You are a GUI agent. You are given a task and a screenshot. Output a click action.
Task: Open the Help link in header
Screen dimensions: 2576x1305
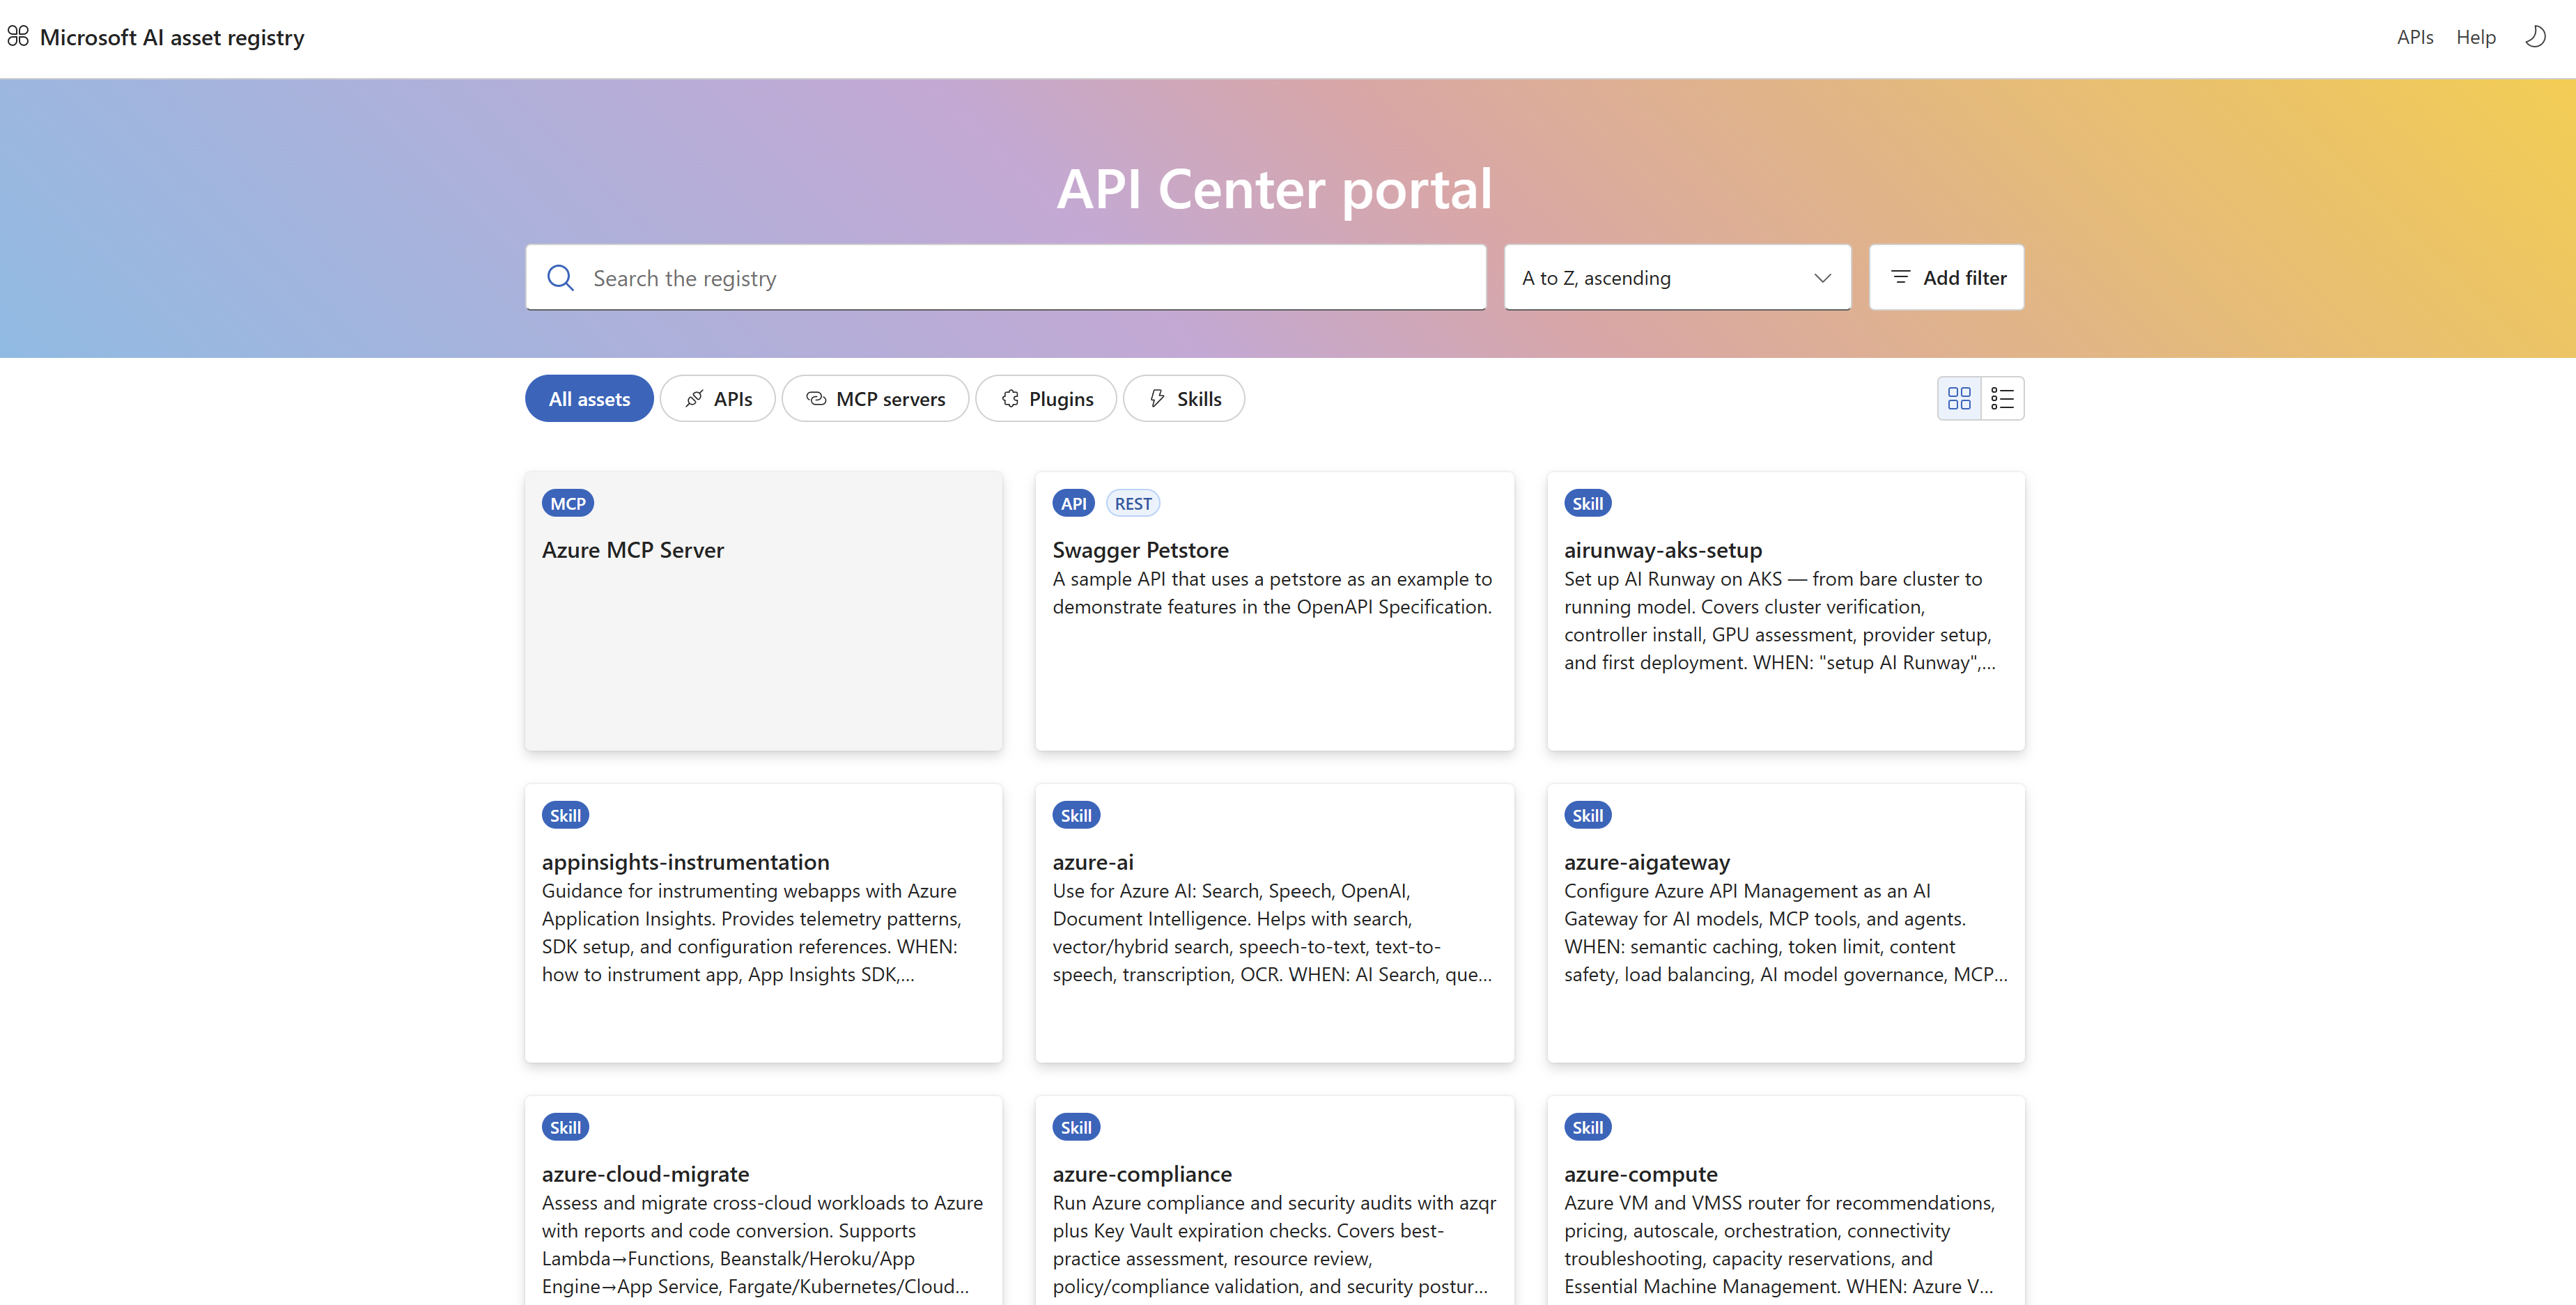click(2476, 37)
